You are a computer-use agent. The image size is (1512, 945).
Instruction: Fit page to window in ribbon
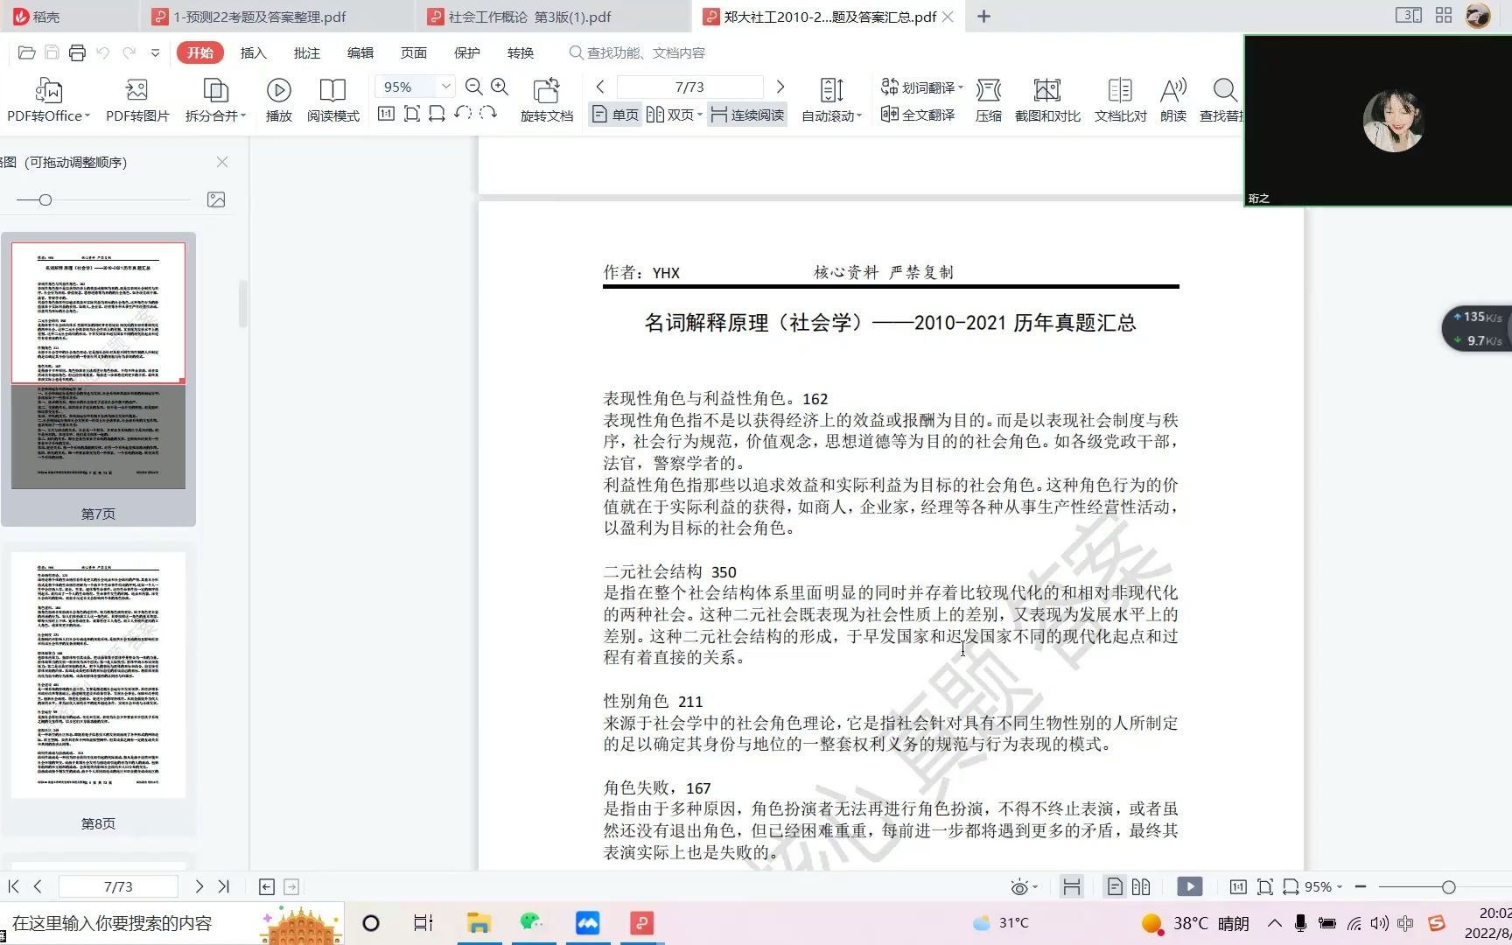point(411,114)
